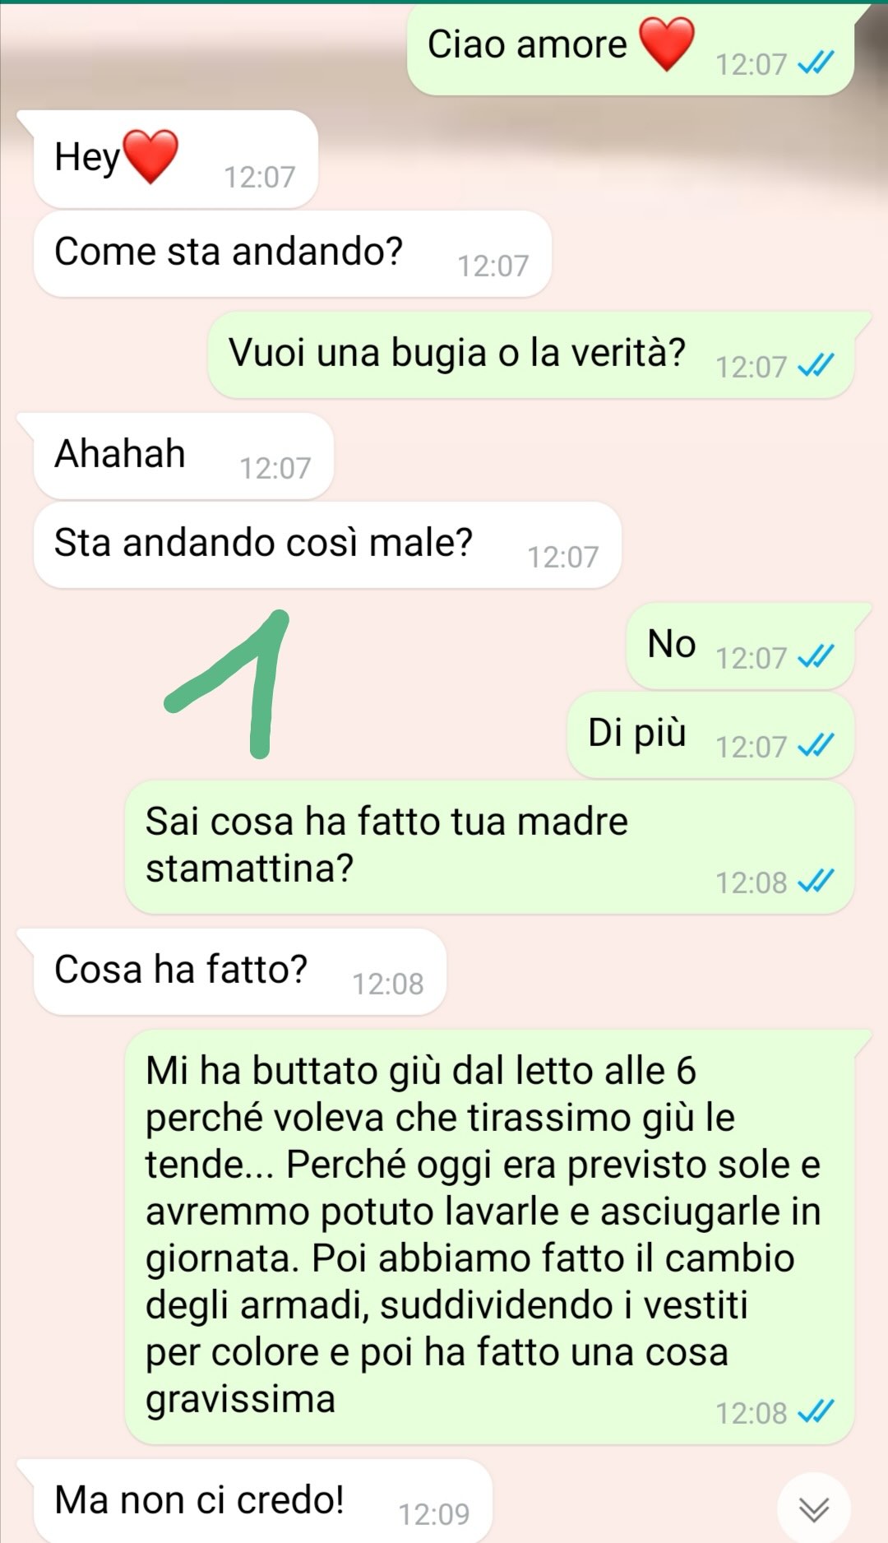888x1543 pixels.
Task: Select 'Sta andando così male?' message
Action: 327,544
